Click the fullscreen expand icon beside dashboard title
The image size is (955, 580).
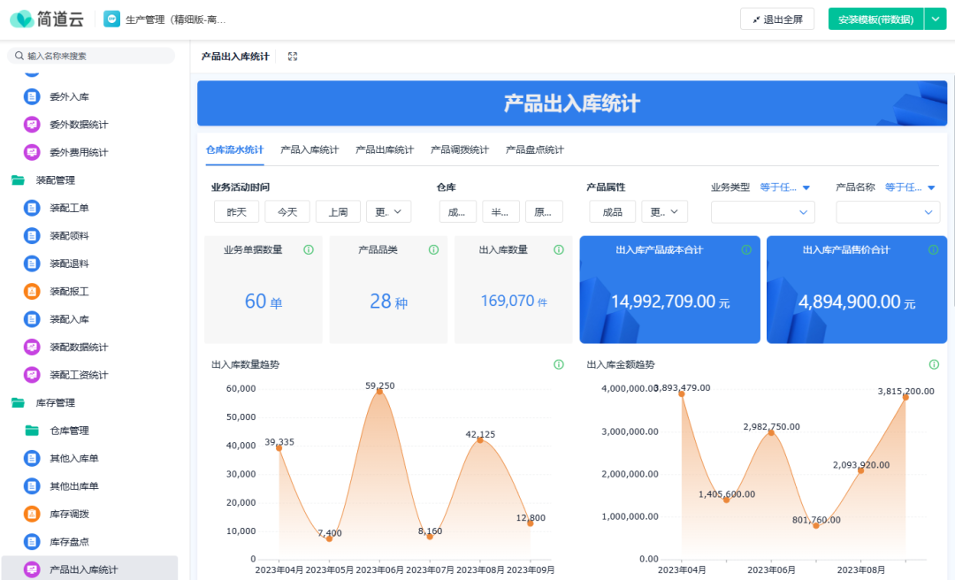(x=293, y=57)
